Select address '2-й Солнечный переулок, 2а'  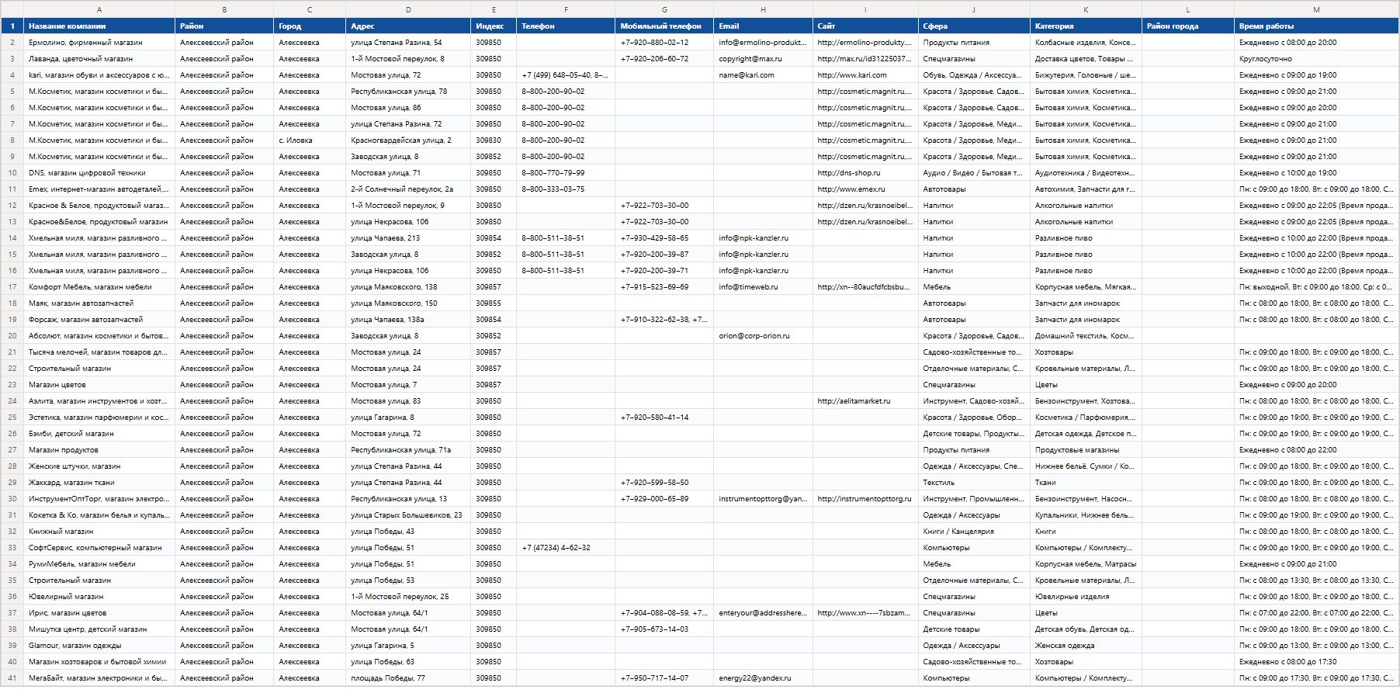point(408,189)
